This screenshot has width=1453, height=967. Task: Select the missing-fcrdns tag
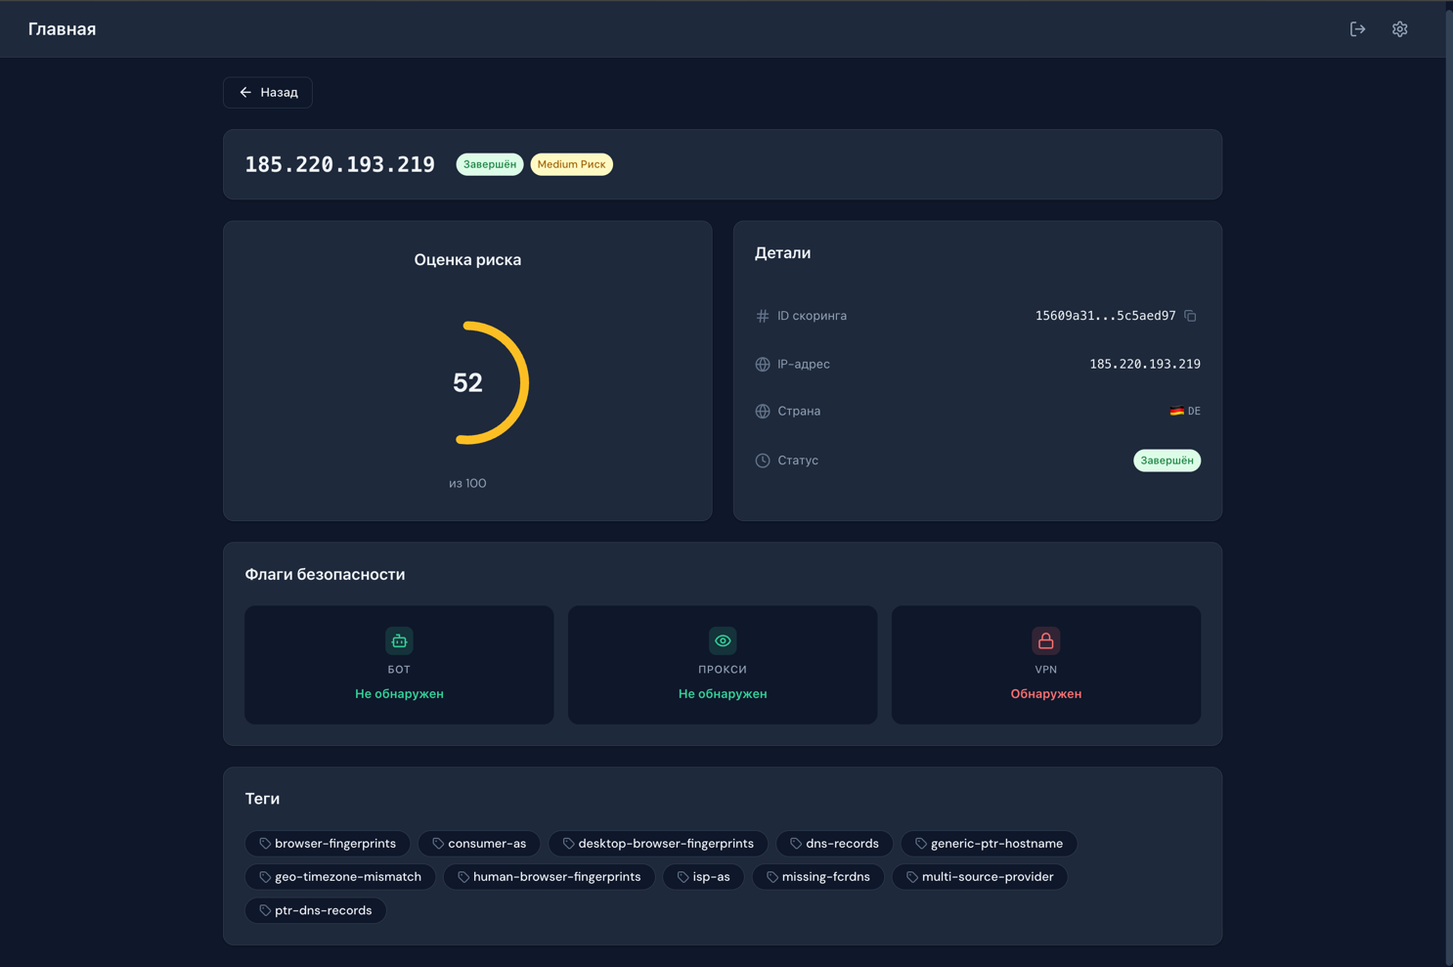(x=818, y=877)
